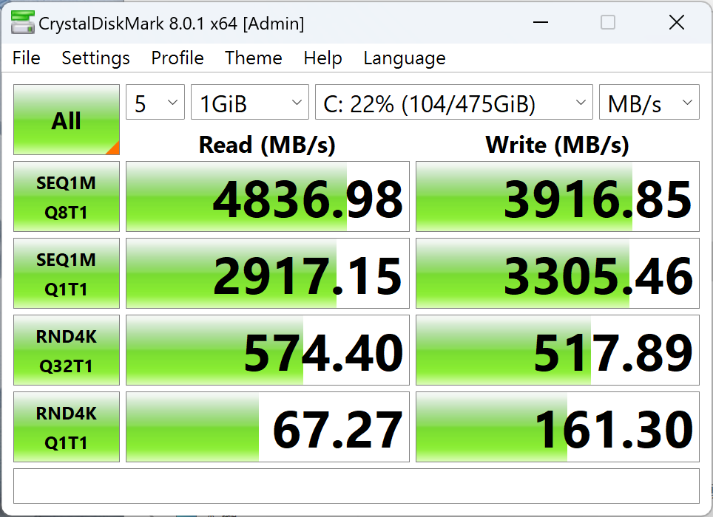Click the SEQ1M Q1T1 write result 3305.46
Screen dimensions: 713x517
[x=558, y=273]
